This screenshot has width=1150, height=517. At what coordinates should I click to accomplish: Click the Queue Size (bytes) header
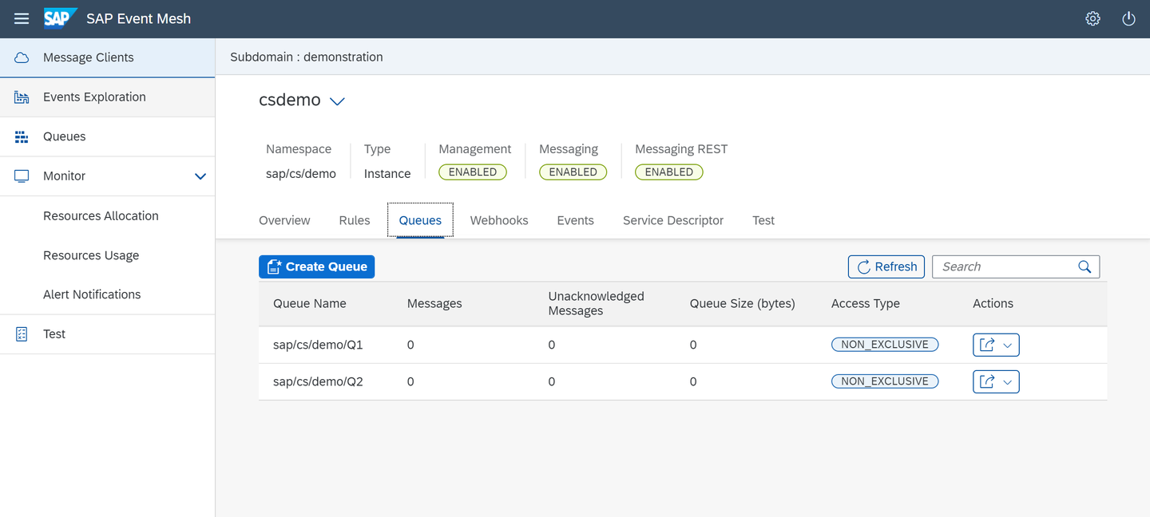click(743, 304)
